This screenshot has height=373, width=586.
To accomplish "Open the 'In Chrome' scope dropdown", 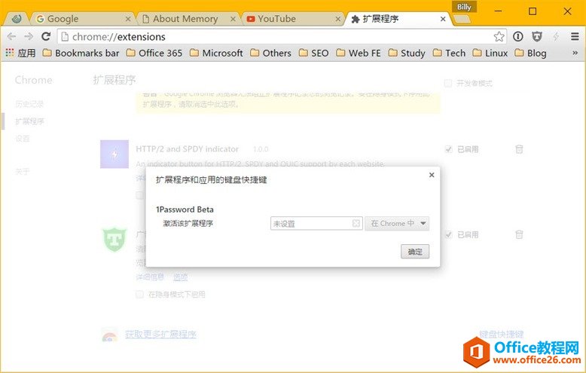I will click(x=397, y=224).
